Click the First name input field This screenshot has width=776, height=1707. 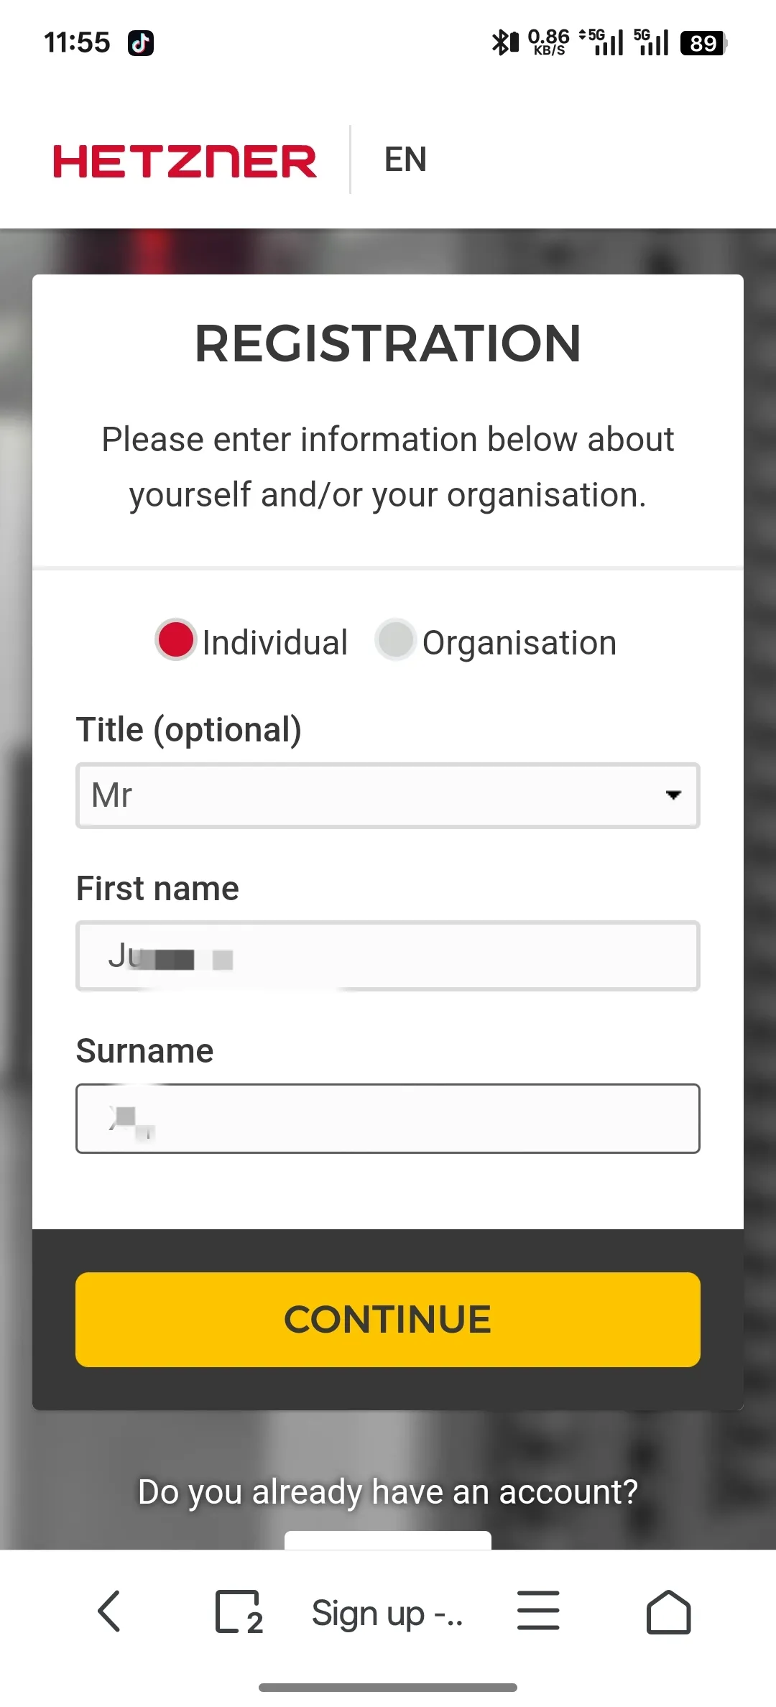(388, 956)
